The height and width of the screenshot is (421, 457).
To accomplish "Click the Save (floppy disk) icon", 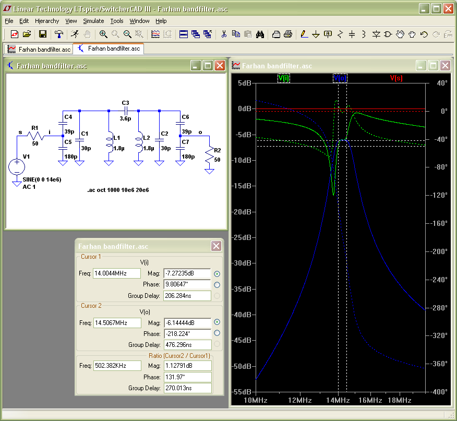I will coord(43,34).
